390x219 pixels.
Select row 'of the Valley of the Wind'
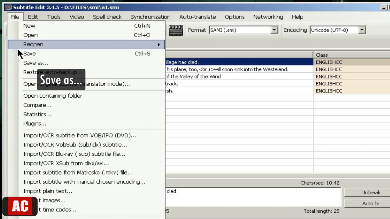(278, 76)
